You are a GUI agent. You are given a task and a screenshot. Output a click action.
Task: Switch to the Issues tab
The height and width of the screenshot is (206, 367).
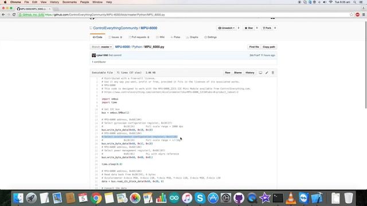pyautogui.click(x=115, y=37)
